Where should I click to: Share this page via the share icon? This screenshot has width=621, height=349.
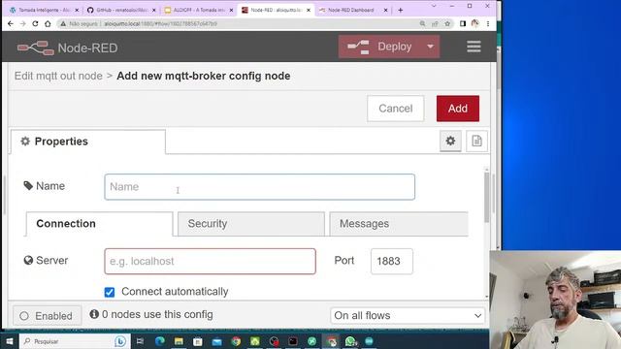tap(435, 23)
